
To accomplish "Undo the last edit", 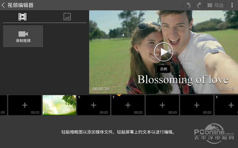I will tap(188, 6).
